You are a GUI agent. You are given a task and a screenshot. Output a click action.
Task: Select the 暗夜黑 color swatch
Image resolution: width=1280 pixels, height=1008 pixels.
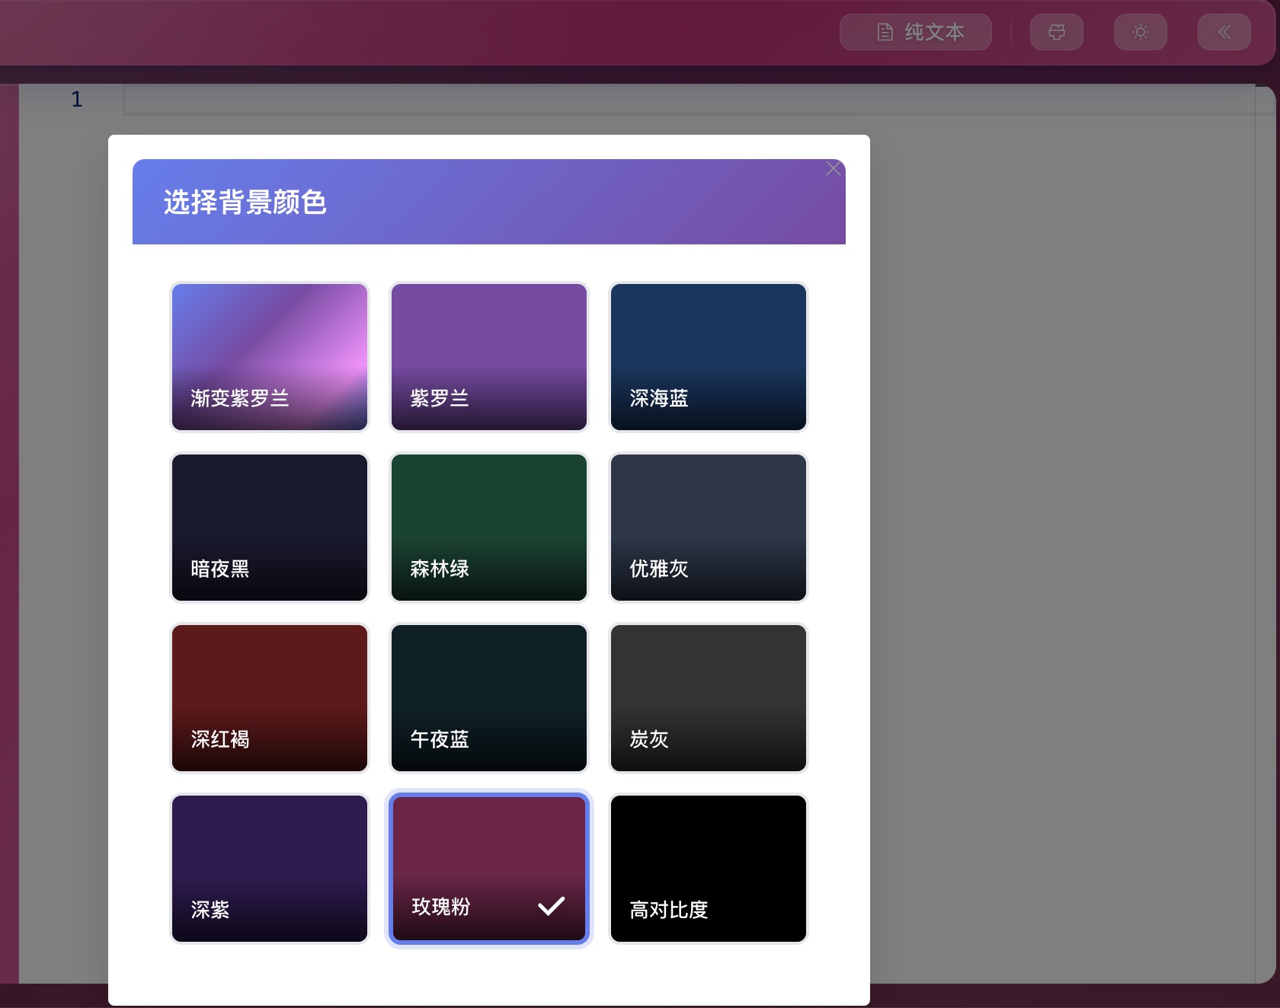(270, 527)
